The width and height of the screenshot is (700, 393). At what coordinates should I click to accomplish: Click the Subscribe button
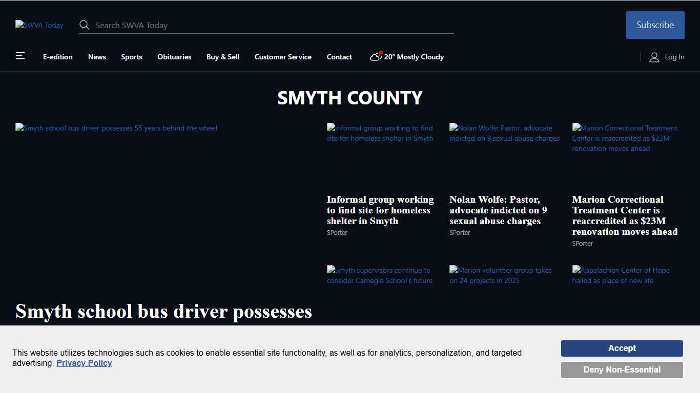(655, 25)
